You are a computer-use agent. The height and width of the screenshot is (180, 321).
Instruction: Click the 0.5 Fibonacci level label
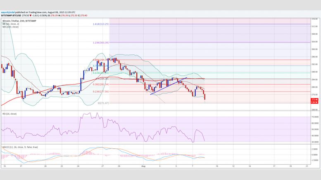[x=102, y=79]
